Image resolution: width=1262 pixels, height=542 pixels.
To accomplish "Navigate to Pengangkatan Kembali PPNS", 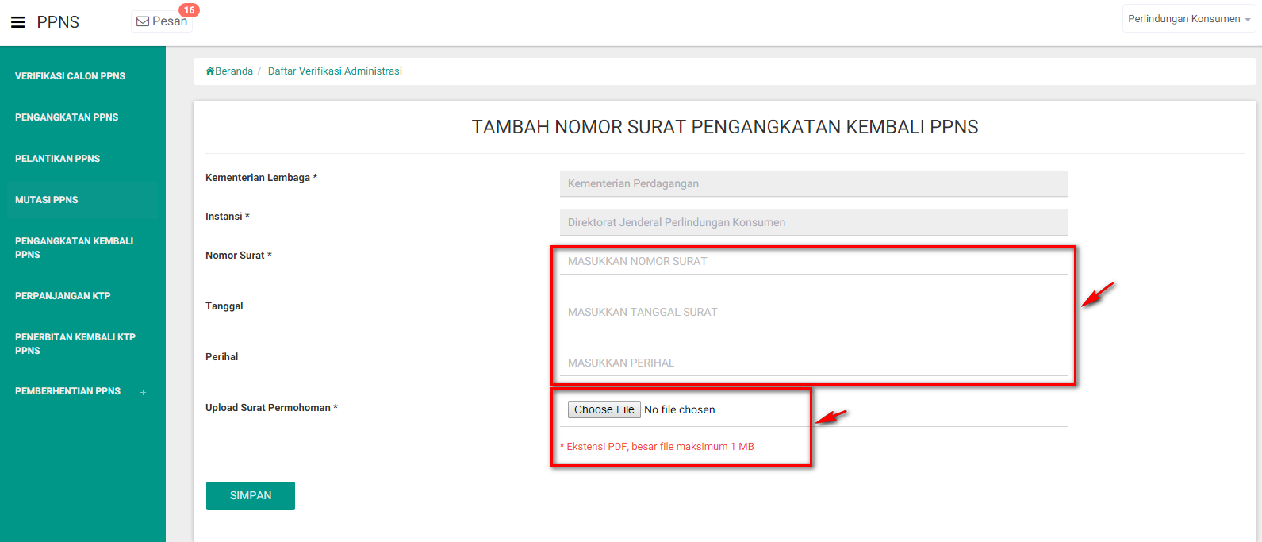I will pyautogui.click(x=74, y=248).
